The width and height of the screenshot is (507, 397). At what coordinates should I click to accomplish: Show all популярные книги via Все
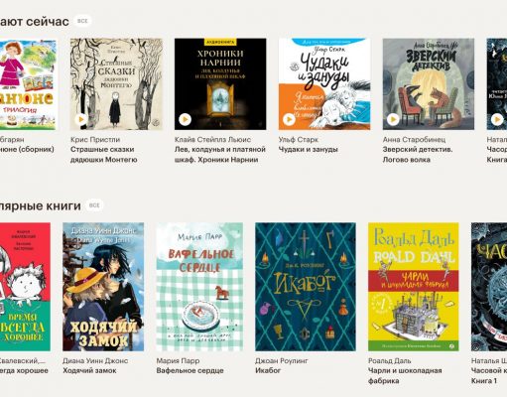click(x=94, y=205)
